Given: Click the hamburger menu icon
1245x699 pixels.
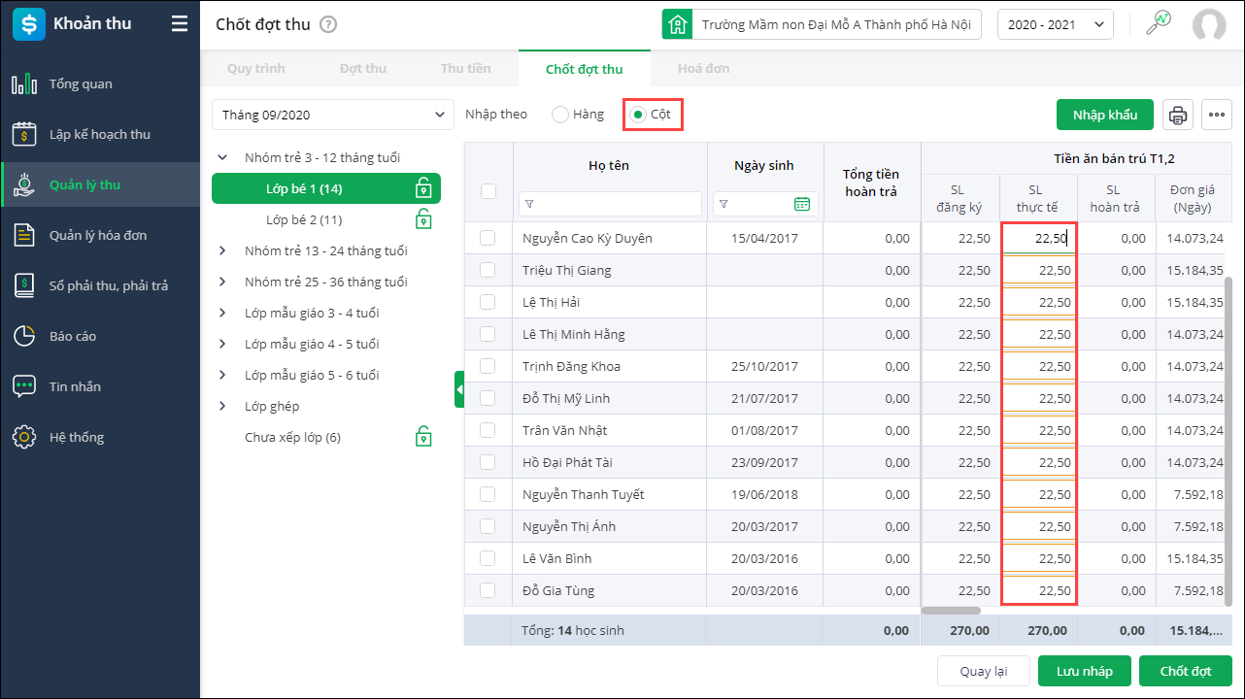Looking at the screenshot, I should (180, 24).
